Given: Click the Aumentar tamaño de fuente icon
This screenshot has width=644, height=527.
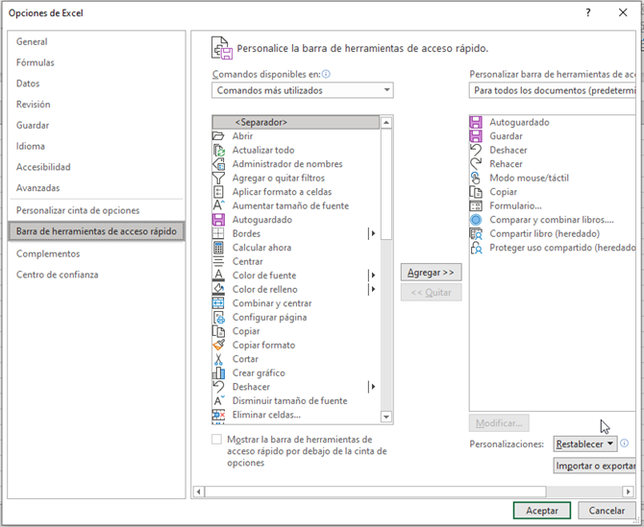Looking at the screenshot, I should pyautogui.click(x=218, y=205).
